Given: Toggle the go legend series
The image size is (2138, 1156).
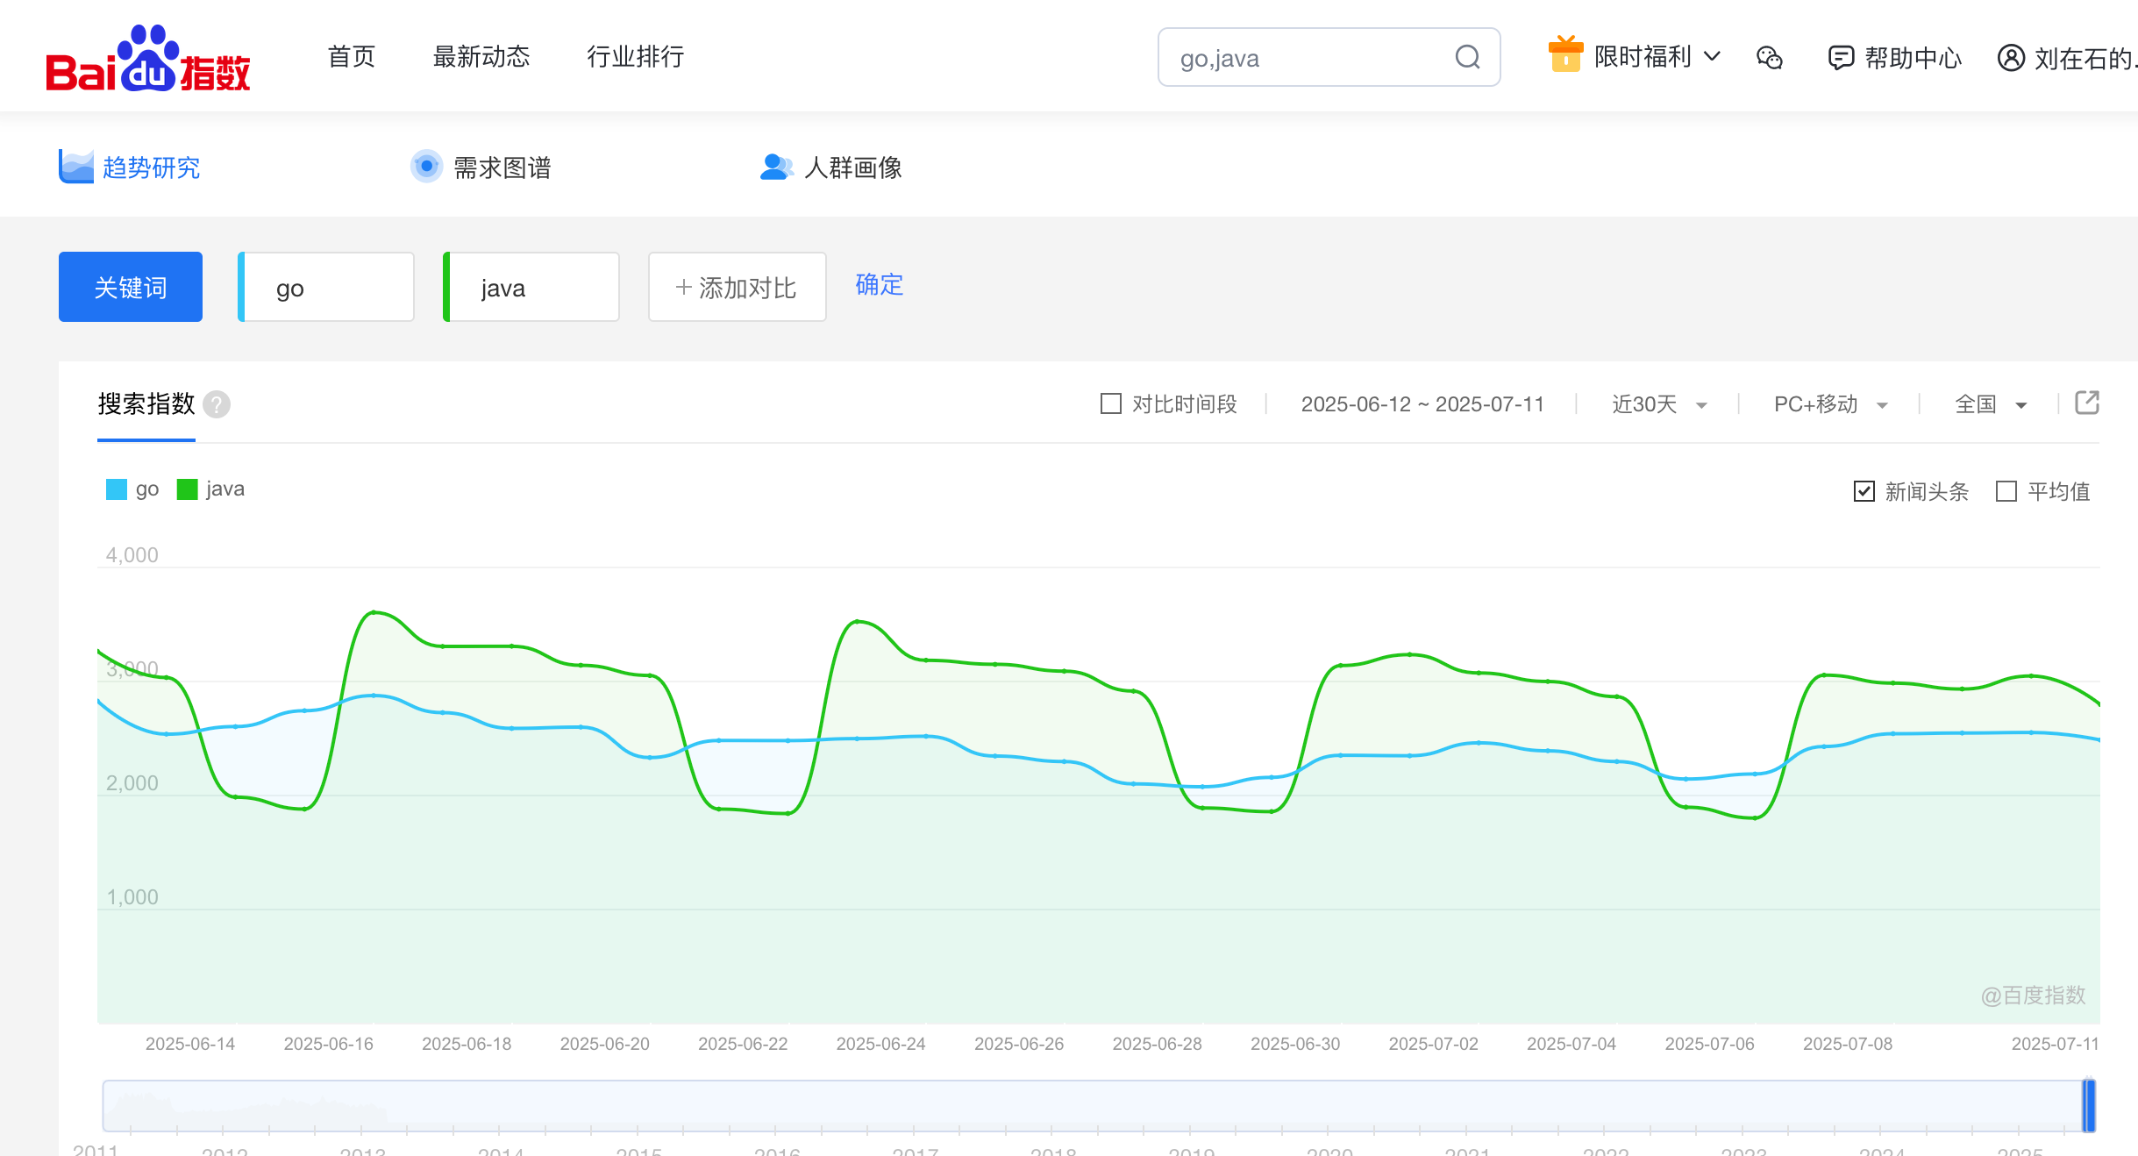Looking at the screenshot, I should 132,489.
